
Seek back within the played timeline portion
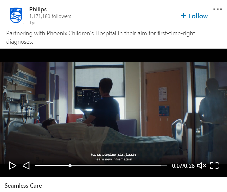pos(52,166)
